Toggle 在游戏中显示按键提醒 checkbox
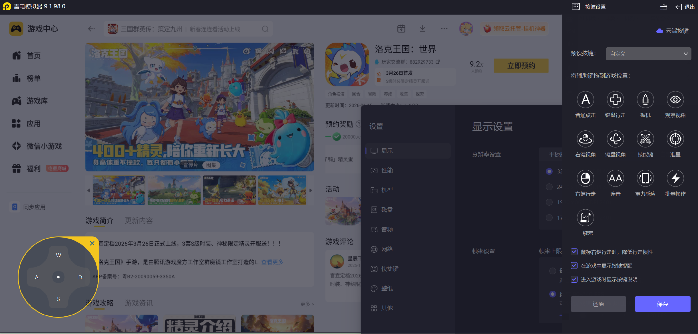 tap(574, 266)
